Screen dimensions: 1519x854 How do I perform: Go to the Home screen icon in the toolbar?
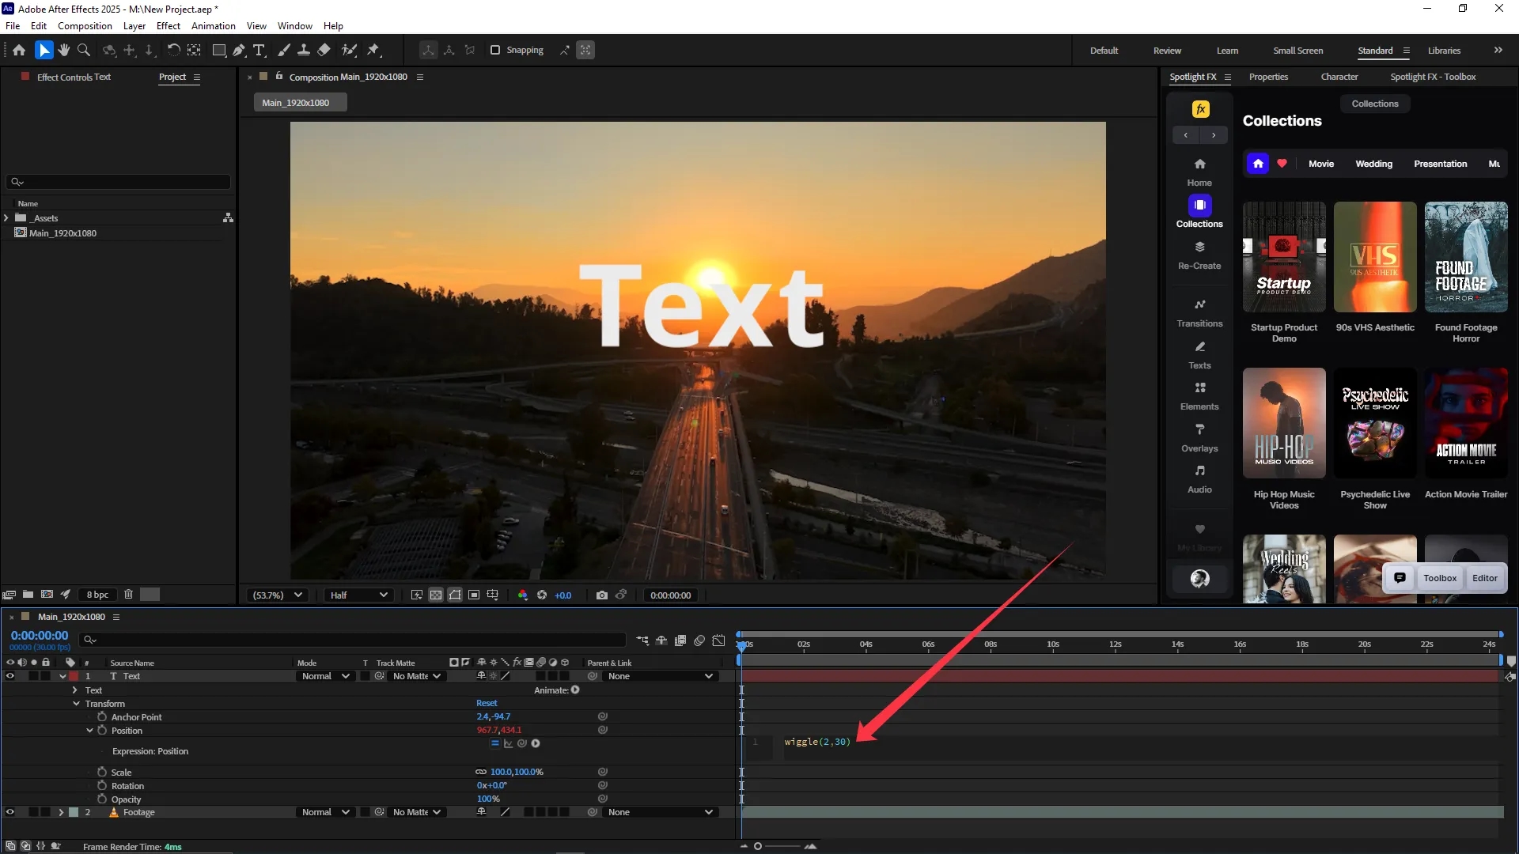(x=19, y=50)
